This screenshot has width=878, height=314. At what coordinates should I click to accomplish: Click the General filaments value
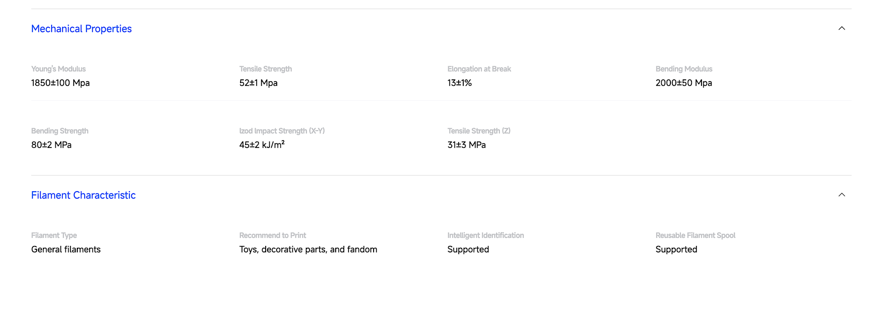(66, 250)
